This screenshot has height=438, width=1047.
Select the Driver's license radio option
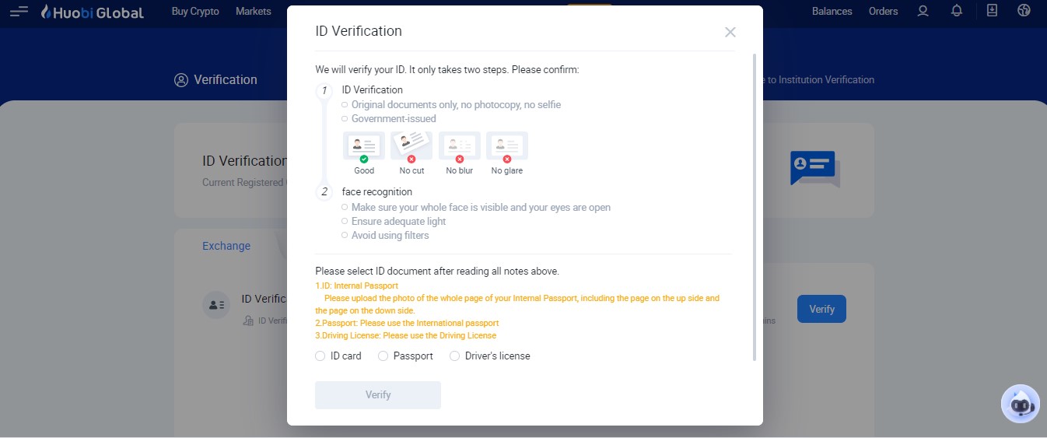[455, 356]
